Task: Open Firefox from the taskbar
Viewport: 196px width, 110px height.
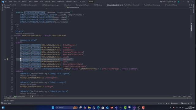Action: [111, 108]
